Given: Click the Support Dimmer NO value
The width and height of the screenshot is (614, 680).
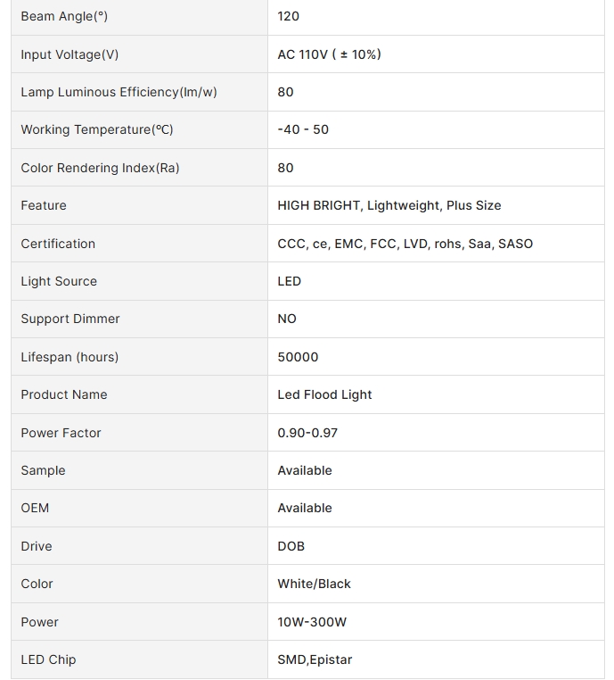Looking at the screenshot, I should [x=287, y=319].
